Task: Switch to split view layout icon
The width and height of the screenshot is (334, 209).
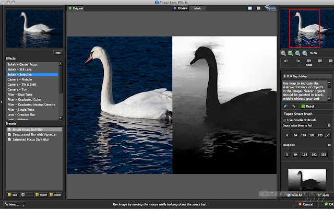Action: point(258,8)
